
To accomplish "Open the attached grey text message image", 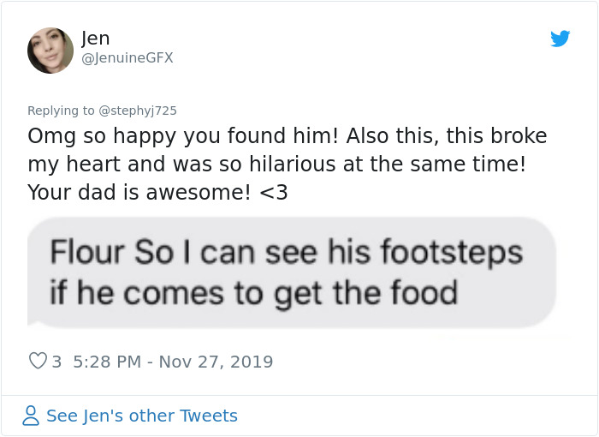I will pyautogui.click(x=292, y=272).
